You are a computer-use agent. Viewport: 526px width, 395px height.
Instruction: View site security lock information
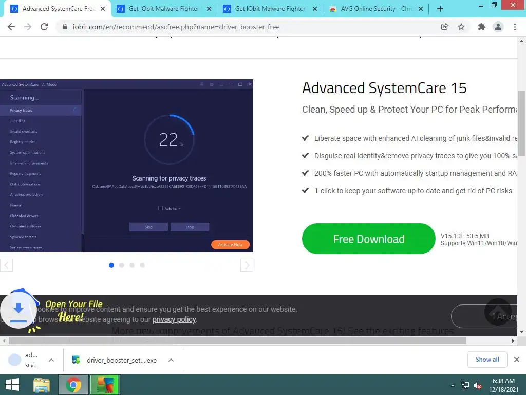pos(65,27)
